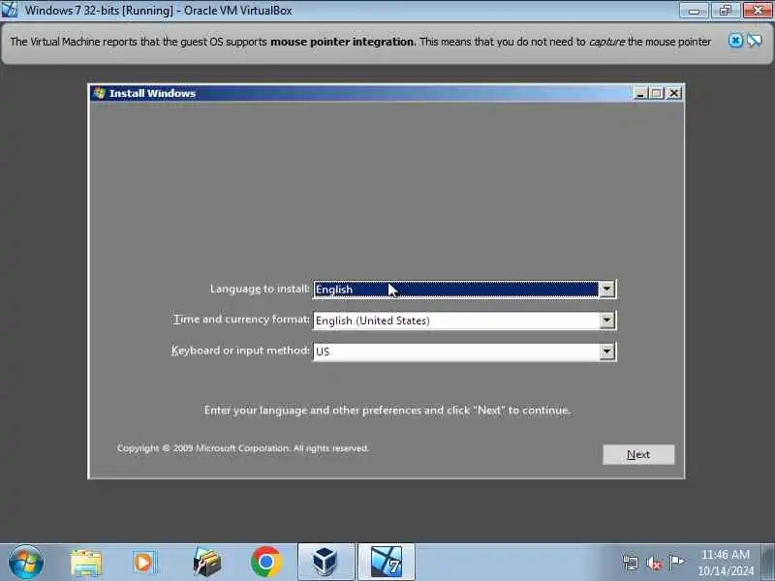Open the Language to install dropdown arrow
775x581 pixels.
point(606,289)
